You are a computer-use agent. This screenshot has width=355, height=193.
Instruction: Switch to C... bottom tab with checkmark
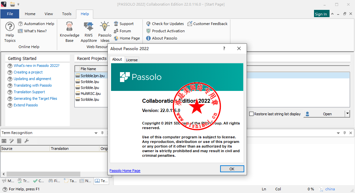tap(38, 181)
